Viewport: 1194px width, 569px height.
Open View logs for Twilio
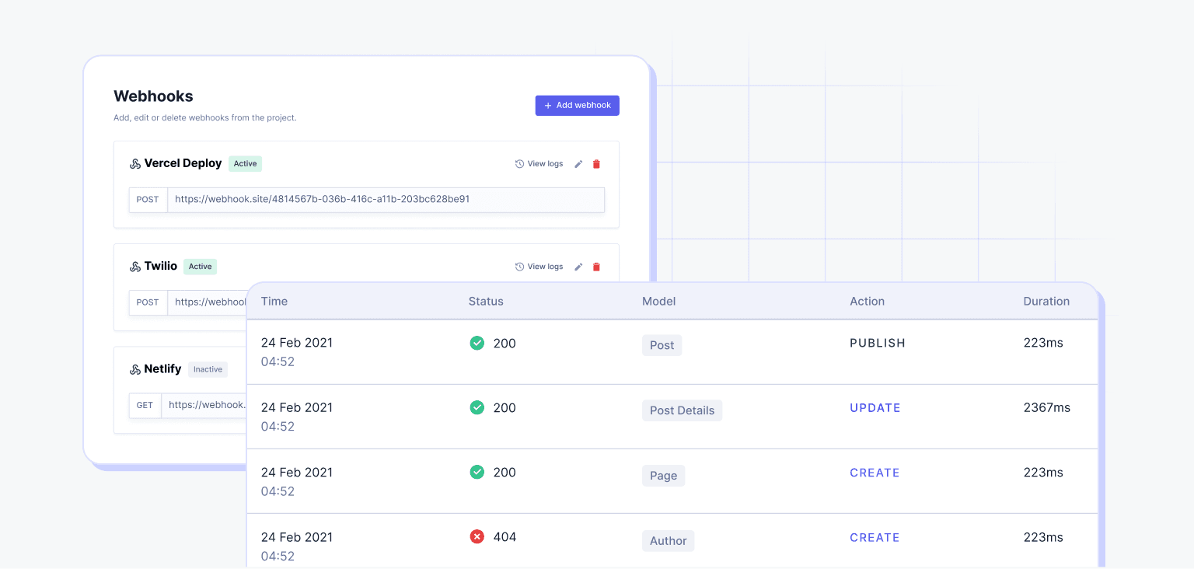(x=539, y=267)
